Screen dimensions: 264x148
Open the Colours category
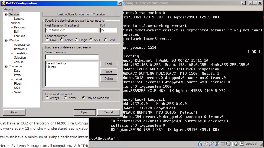click(x=19, y=62)
